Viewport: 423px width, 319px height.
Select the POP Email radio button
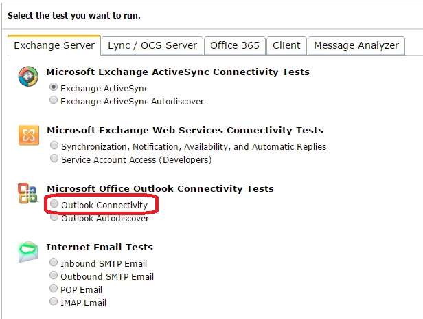[x=54, y=288]
